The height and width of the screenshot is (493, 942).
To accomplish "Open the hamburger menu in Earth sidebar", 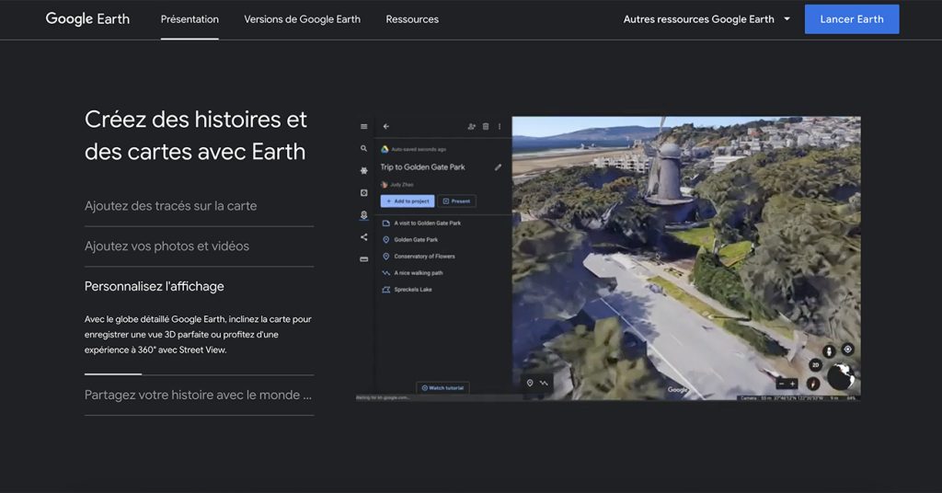I will pyautogui.click(x=364, y=127).
